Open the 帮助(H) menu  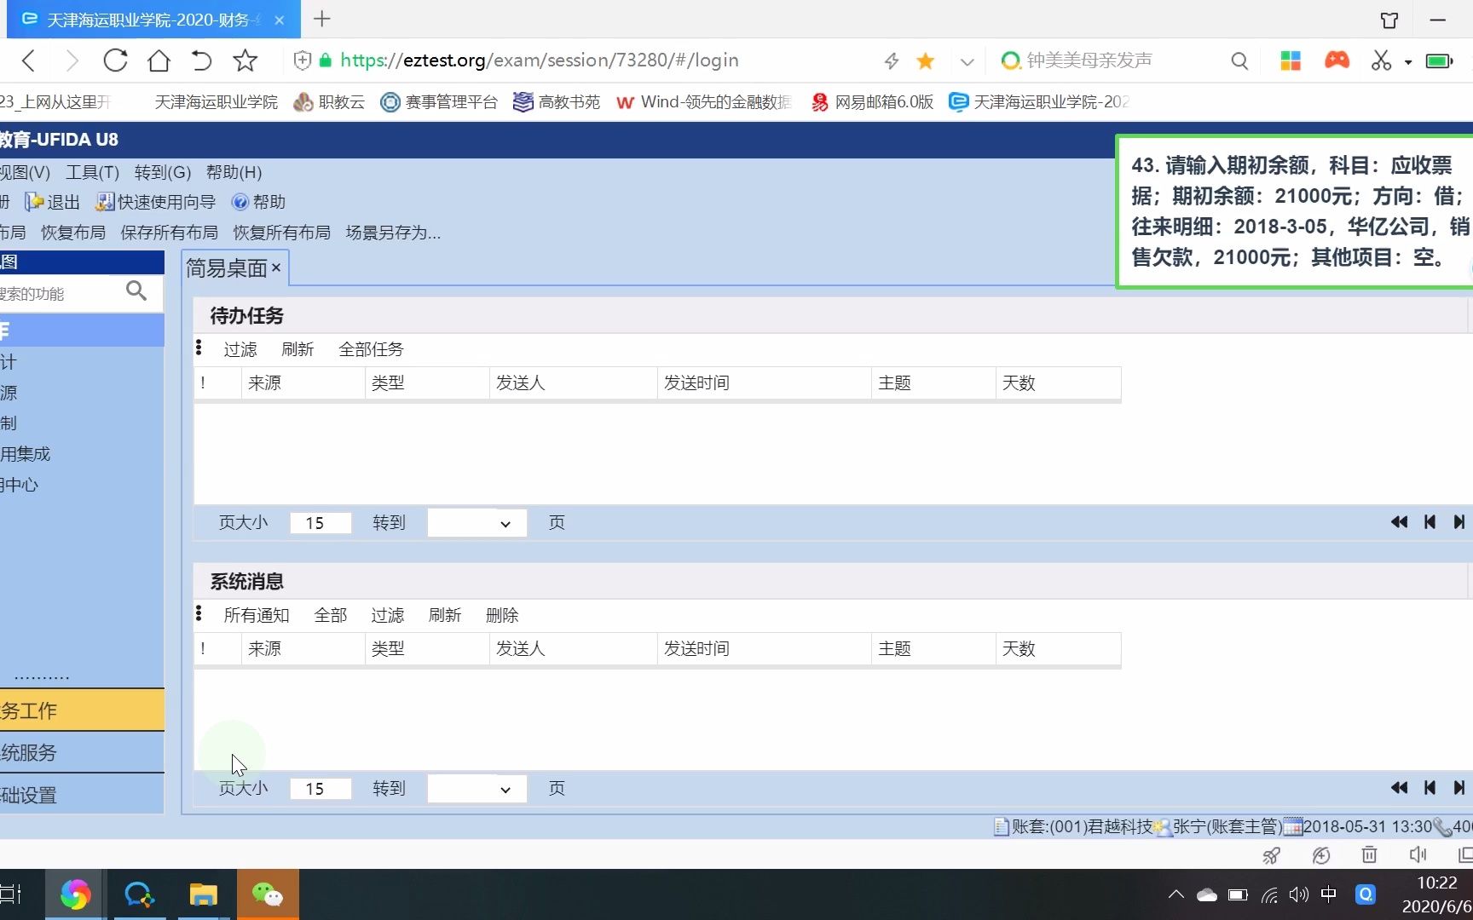[x=234, y=172]
